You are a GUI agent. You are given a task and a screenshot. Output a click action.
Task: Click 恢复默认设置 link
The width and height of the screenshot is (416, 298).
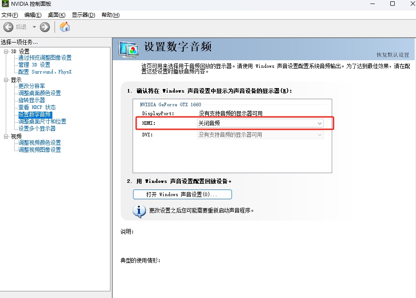(392, 55)
